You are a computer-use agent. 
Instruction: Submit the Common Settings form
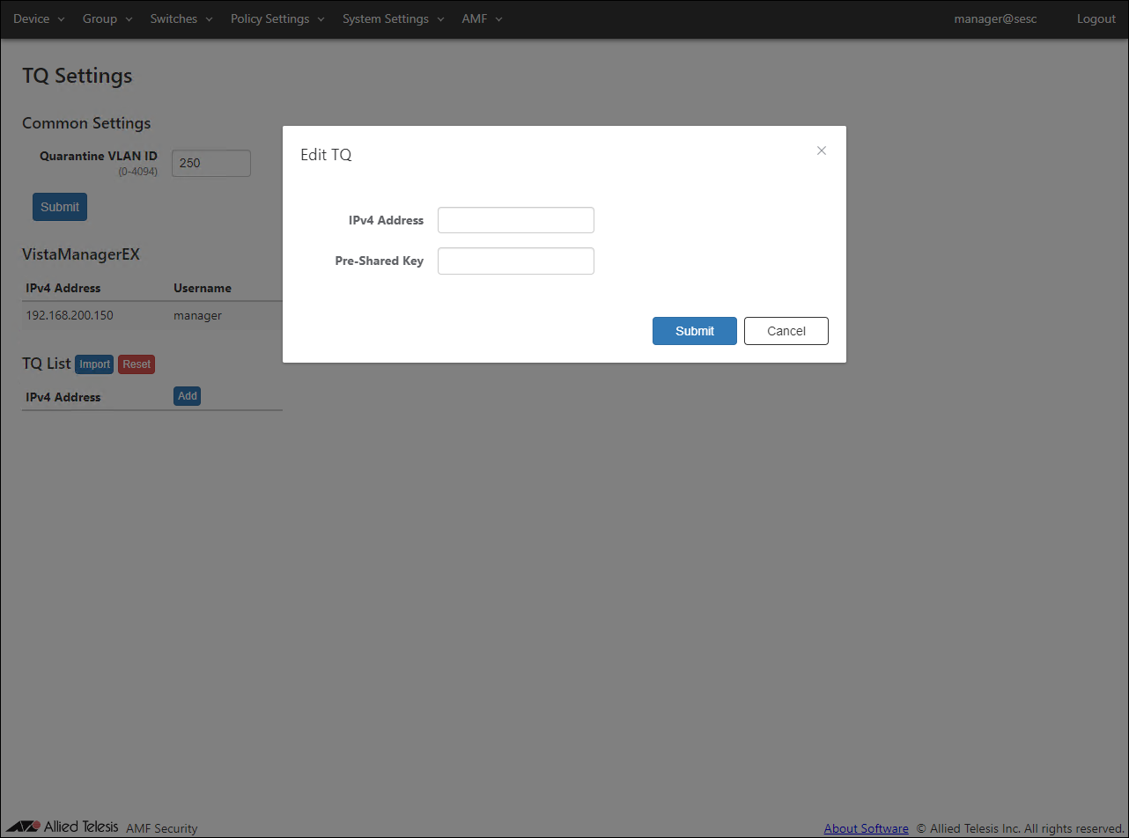pos(60,207)
